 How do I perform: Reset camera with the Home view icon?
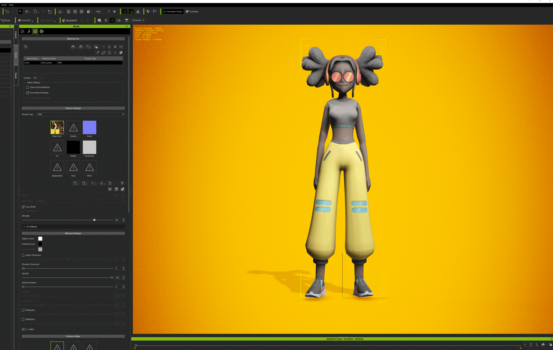pos(60,12)
